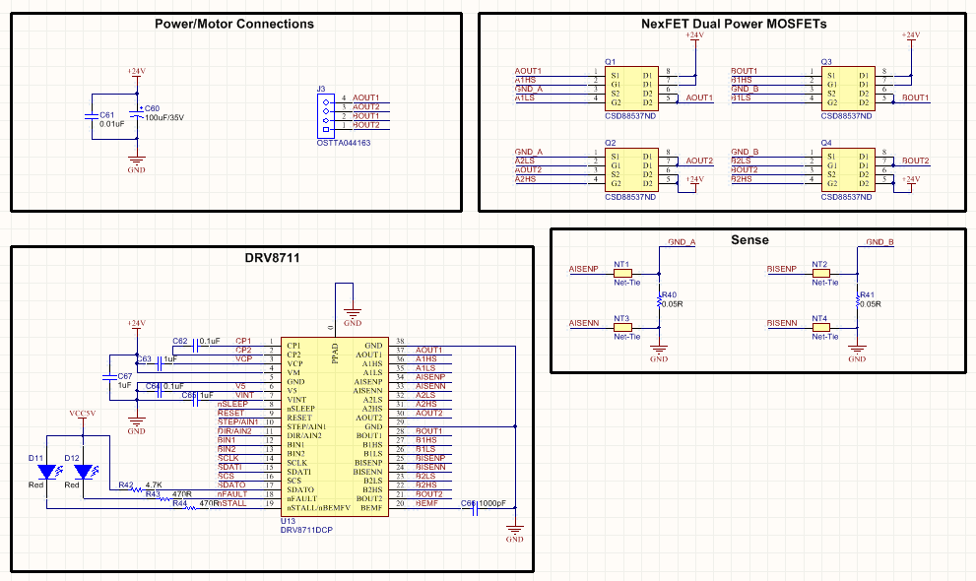The height and width of the screenshot is (581, 976).
Task: Select resistor R42 symbol
Action: tap(137, 489)
